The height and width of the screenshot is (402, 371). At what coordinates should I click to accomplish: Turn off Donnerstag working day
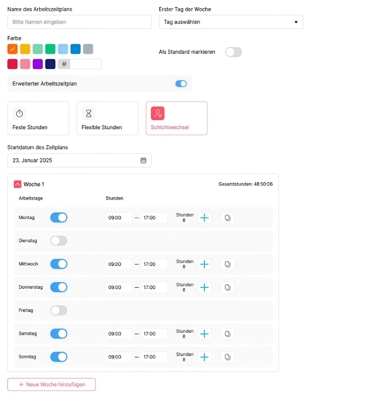(59, 287)
